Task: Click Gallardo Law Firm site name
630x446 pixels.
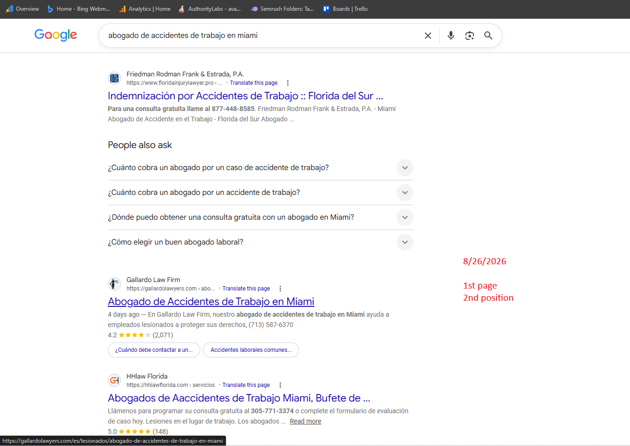Action: pyautogui.click(x=153, y=280)
